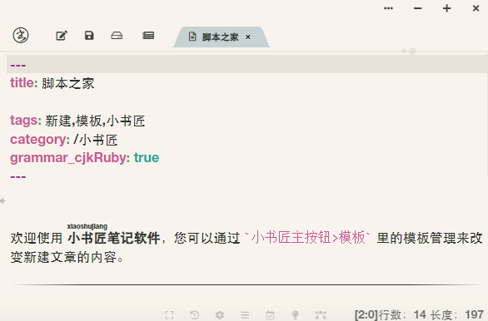Image resolution: width=488 pixels, height=321 pixels.
Task: Click the mind map nodes icon in status bar
Action: 321,315
